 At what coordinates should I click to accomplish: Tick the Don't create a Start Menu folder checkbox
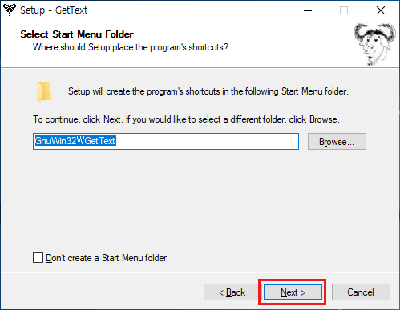coord(38,258)
